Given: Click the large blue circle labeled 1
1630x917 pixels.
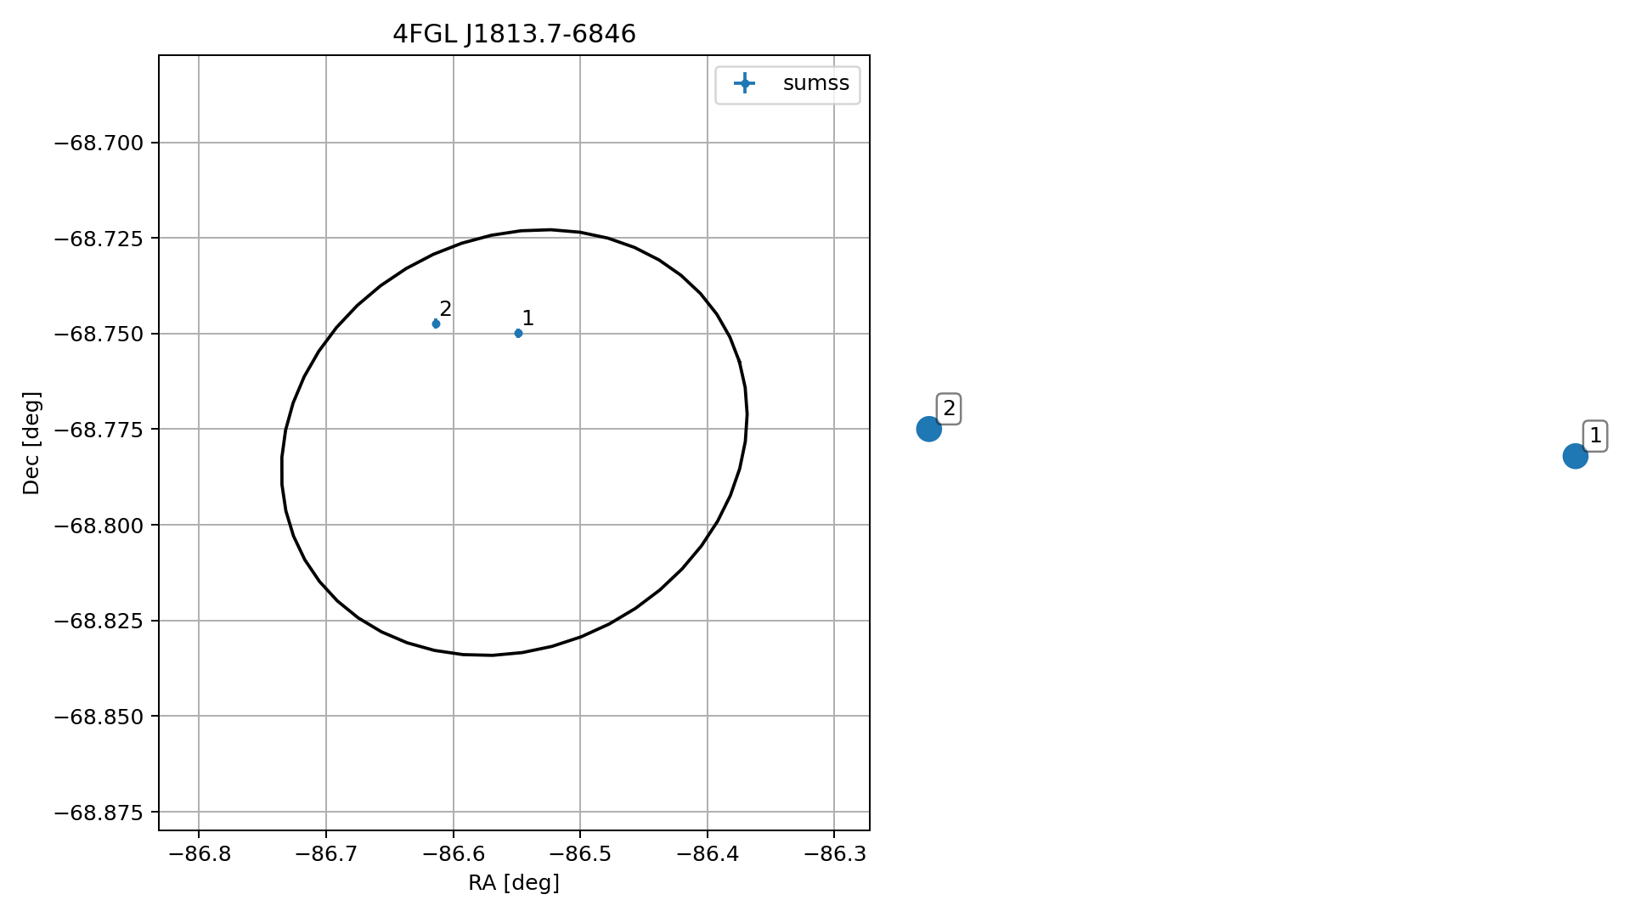Looking at the screenshot, I should tap(1575, 456).
